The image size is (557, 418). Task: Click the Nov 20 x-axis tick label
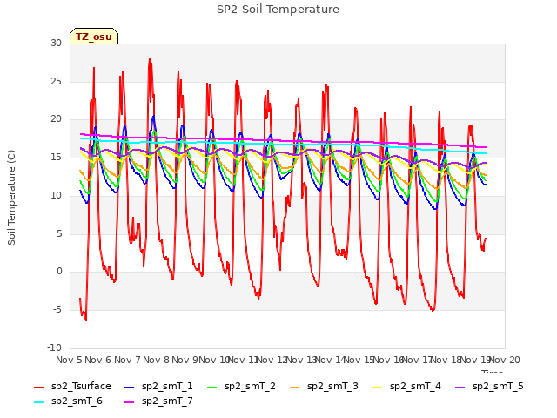(x=504, y=360)
